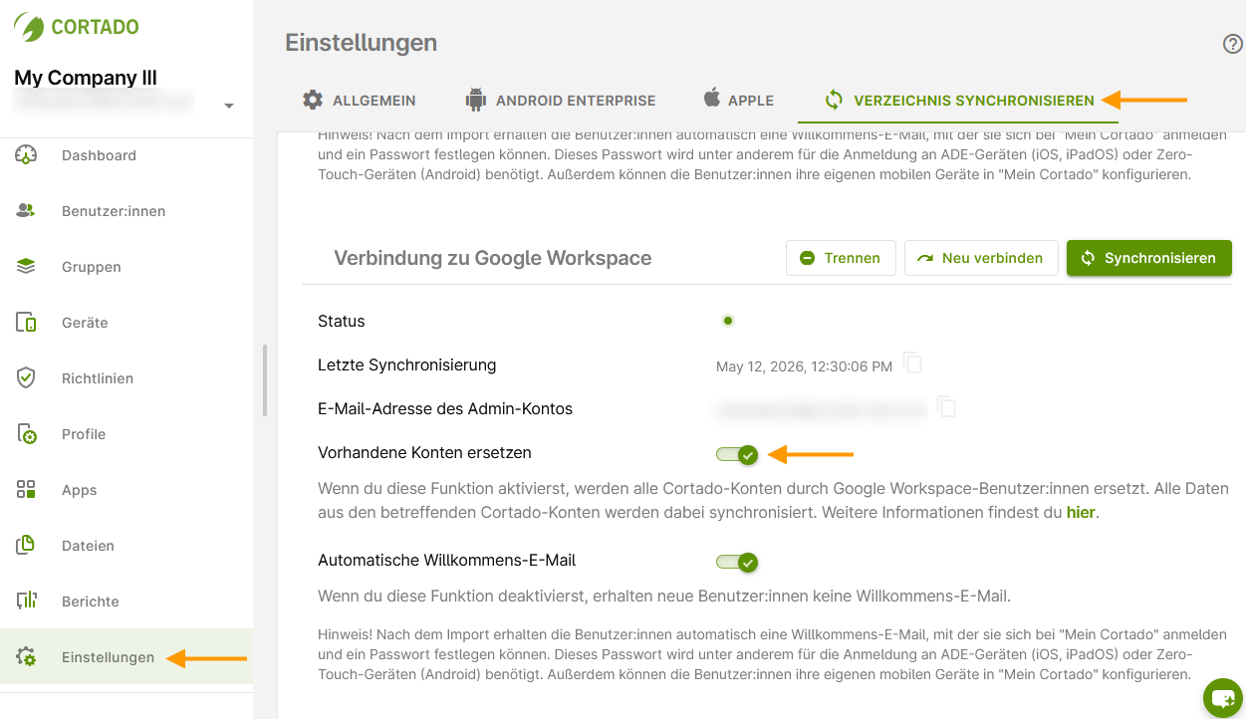Switch to the Android Enterprise tab
Viewport: 1246px width, 719px height.
pos(561,101)
